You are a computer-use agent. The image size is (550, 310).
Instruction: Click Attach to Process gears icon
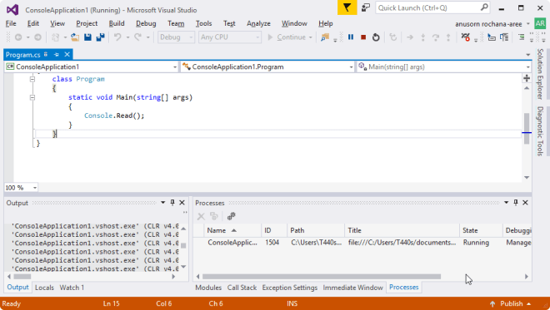(231, 216)
